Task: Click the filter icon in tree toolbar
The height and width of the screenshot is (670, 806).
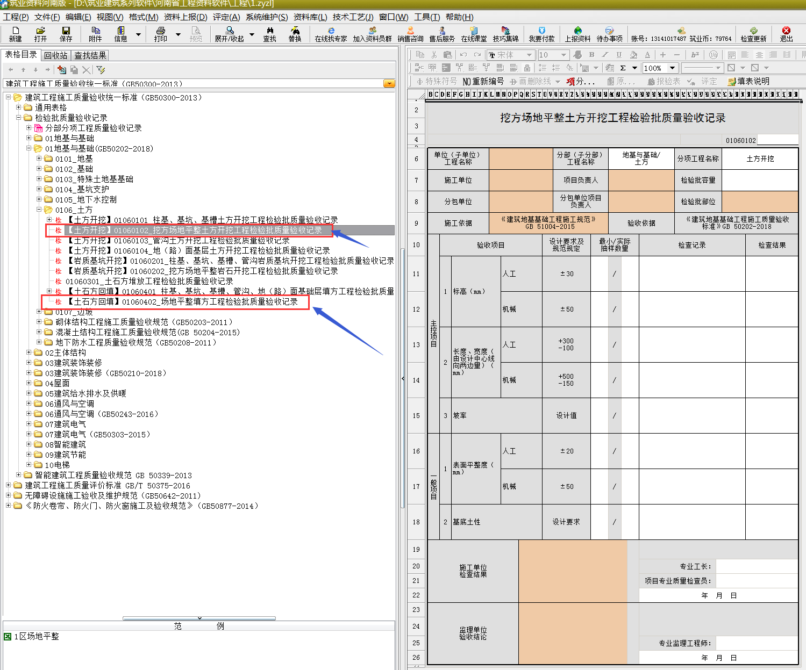Action: click(x=101, y=70)
